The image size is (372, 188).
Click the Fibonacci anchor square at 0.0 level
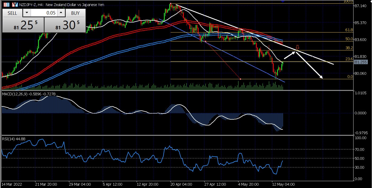coord(240,79)
